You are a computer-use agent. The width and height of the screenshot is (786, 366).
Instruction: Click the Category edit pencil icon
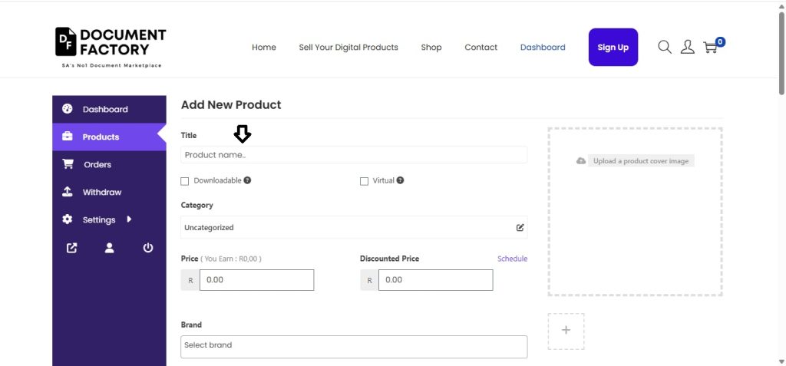click(520, 228)
